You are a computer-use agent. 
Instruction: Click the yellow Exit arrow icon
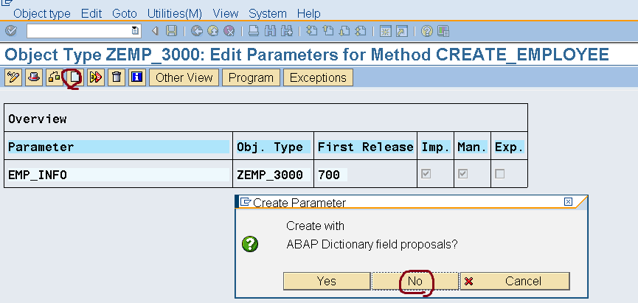[213, 31]
